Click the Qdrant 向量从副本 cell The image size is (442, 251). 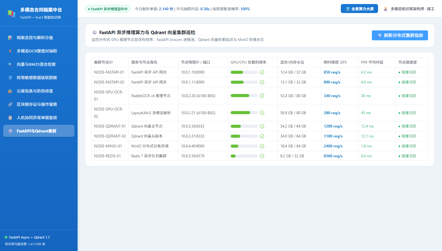click(154, 136)
